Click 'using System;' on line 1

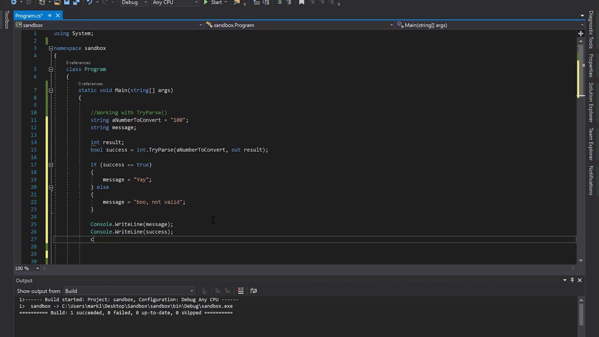coord(73,33)
